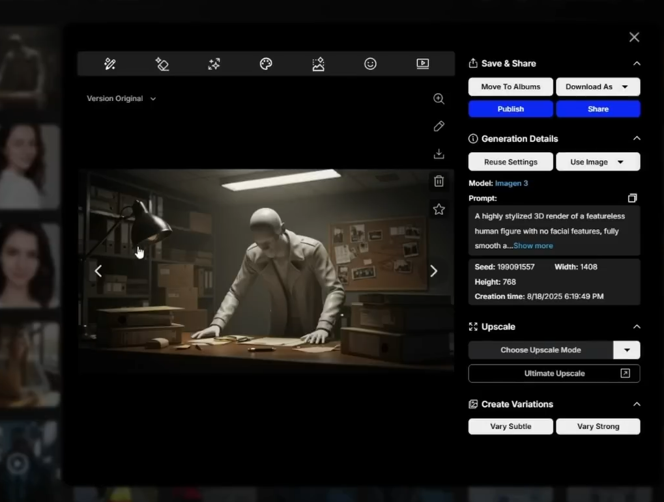
Task: Click the zoom magnifier icon
Action: click(439, 99)
